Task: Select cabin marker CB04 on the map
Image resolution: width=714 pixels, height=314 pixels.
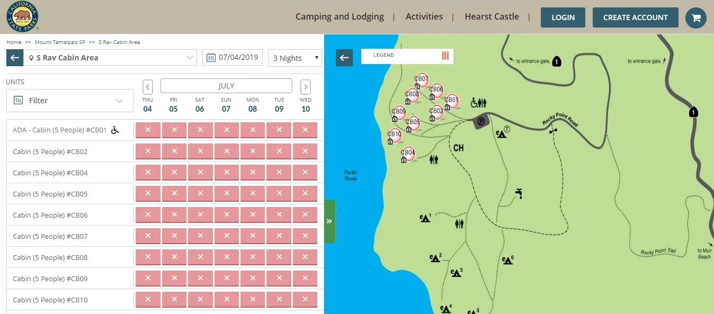Action: coord(408,154)
